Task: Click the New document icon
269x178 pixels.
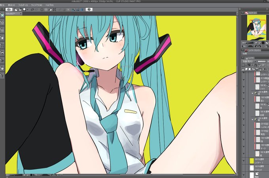Action: pyautogui.click(x=16, y=9)
